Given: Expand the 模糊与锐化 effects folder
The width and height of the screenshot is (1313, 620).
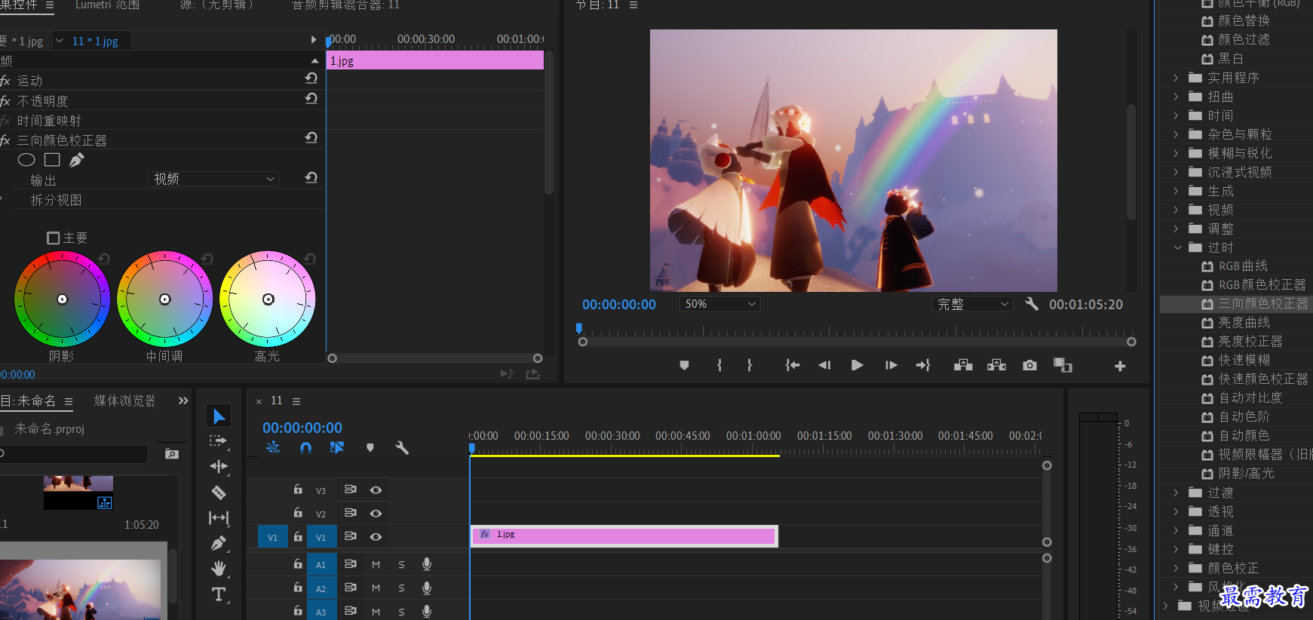Looking at the screenshot, I should click(1175, 153).
